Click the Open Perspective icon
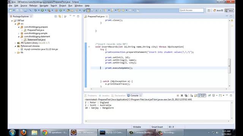 pyautogui.click(x=209, y=11)
